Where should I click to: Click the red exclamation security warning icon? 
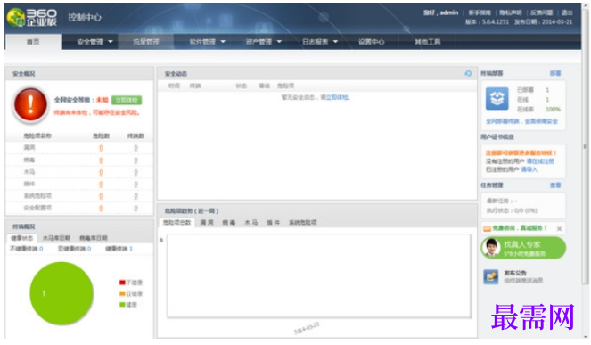coord(30,104)
